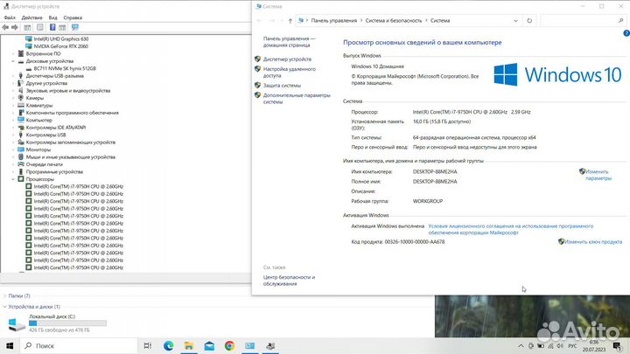This screenshot has width=630, height=354.
Task: Open the notification center icon
Action: (617, 345)
